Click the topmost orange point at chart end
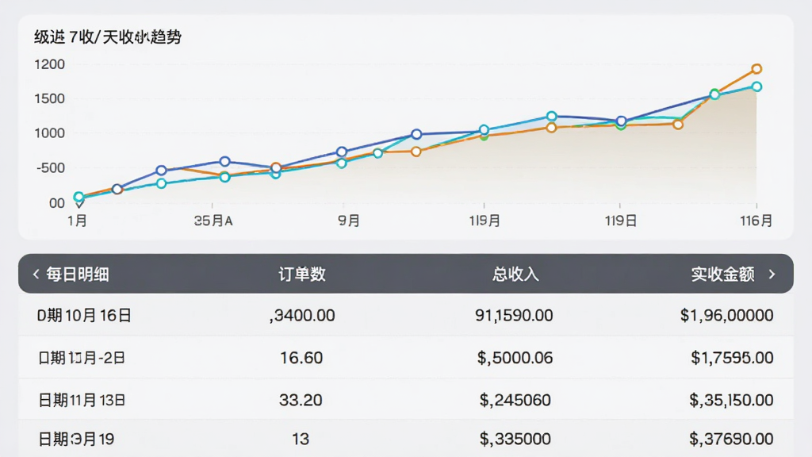Viewport: 812px width, 457px height. tap(756, 69)
